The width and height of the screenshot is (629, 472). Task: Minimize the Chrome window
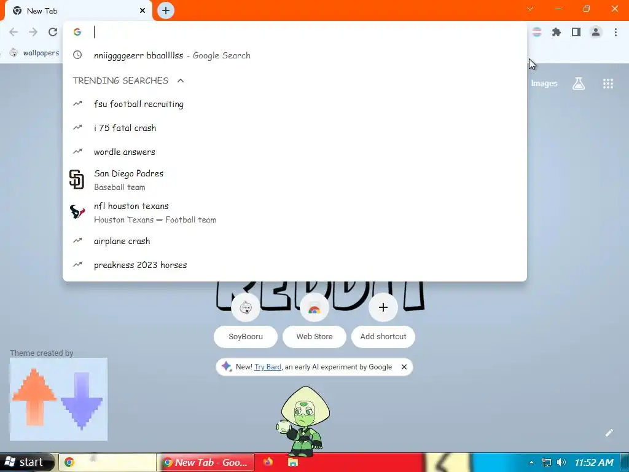pyautogui.click(x=558, y=9)
